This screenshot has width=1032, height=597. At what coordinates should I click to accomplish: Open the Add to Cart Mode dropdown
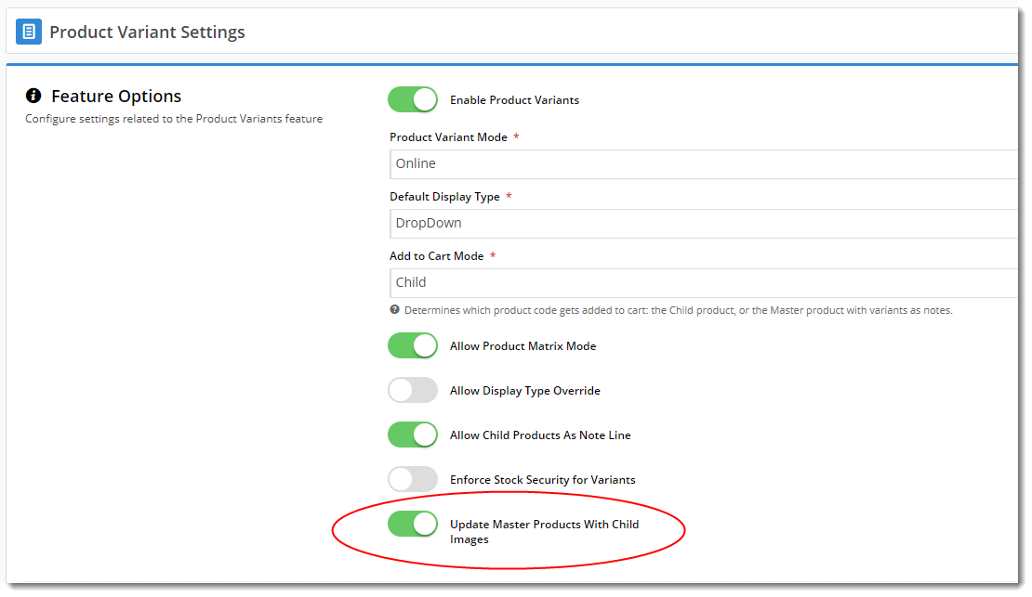tap(704, 283)
